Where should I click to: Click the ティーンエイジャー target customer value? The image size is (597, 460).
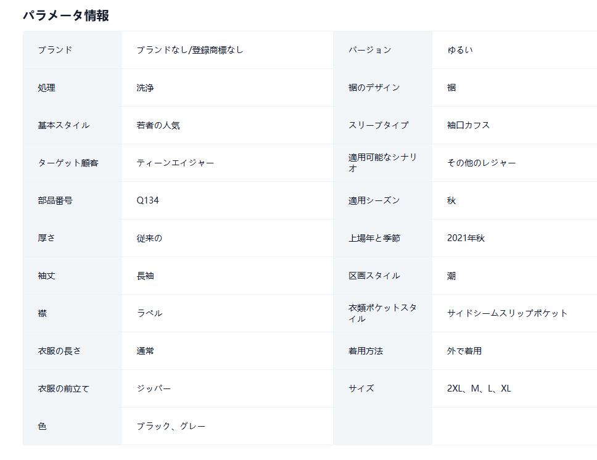coord(175,163)
